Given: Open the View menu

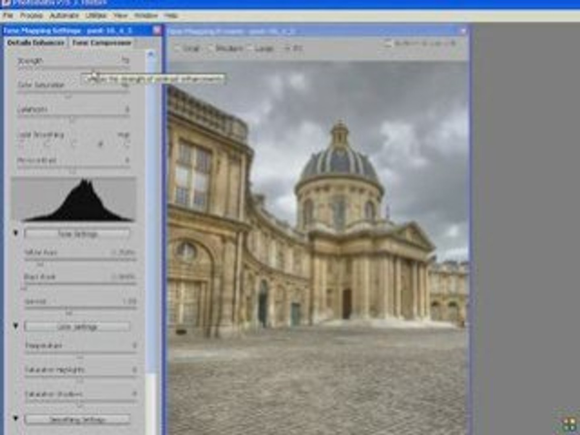Looking at the screenshot, I should click(x=120, y=16).
